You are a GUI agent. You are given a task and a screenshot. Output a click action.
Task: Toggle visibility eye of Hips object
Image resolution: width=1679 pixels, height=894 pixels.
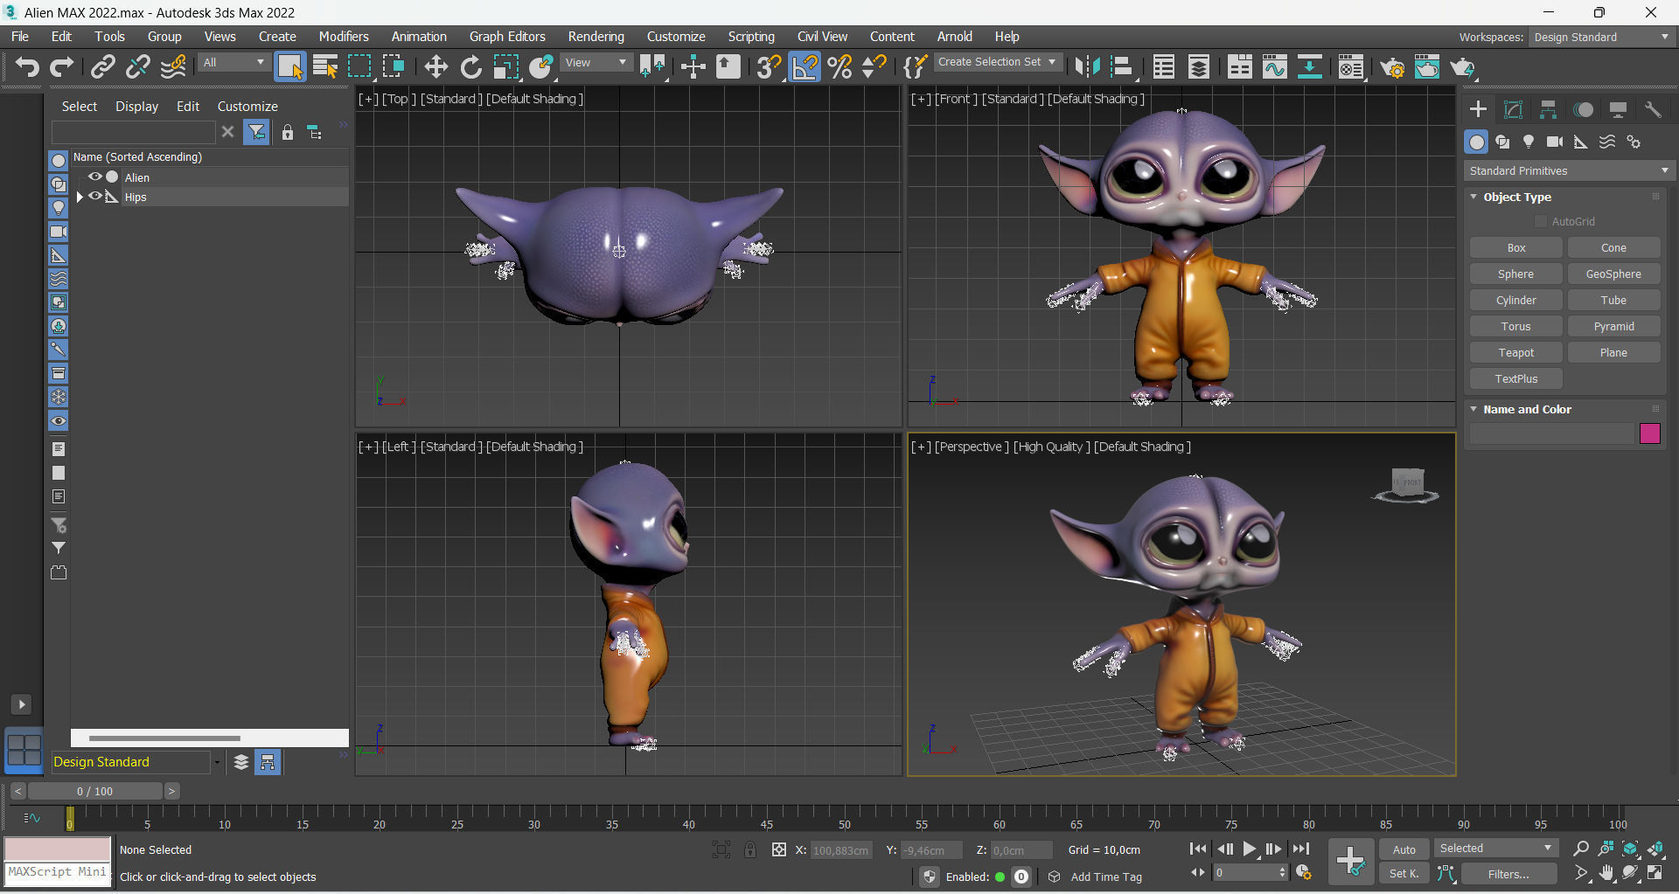[x=95, y=197]
